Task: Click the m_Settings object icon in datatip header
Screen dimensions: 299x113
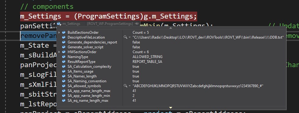Action: pyautogui.click(x=59, y=24)
